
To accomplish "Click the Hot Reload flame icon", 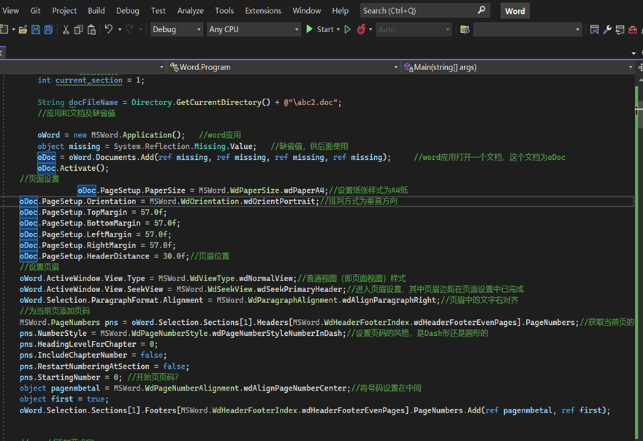I will (361, 29).
